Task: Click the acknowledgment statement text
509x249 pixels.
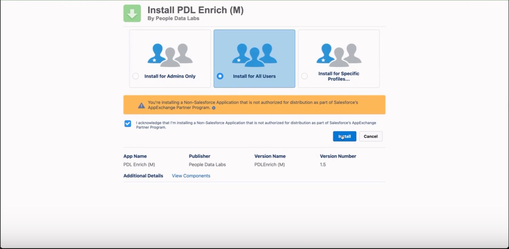Action: (256, 125)
